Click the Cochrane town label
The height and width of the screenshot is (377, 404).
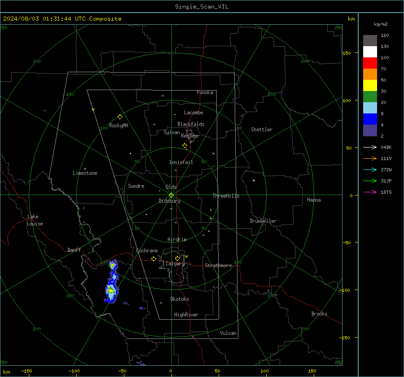point(147,251)
